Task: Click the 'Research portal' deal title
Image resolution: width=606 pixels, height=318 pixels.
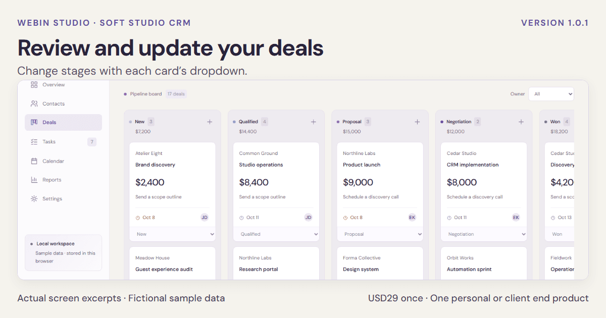Action: (259, 269)
